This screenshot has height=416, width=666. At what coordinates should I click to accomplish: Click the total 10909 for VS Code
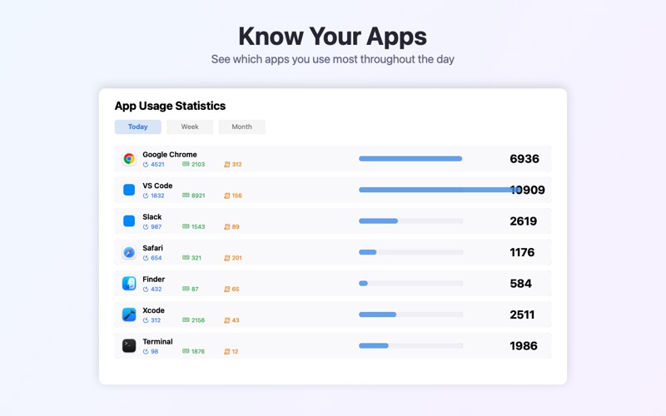click(x=528, y=190)
